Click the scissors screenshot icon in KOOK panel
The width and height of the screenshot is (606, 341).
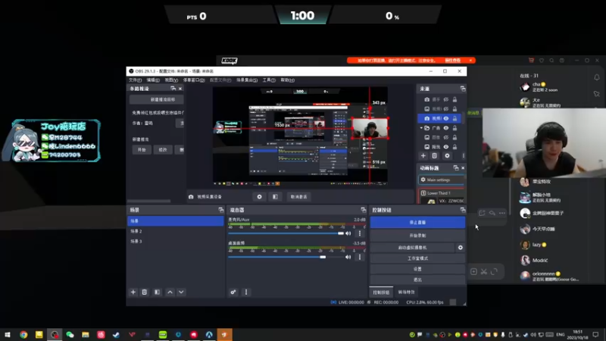click(x=484, y=272)
